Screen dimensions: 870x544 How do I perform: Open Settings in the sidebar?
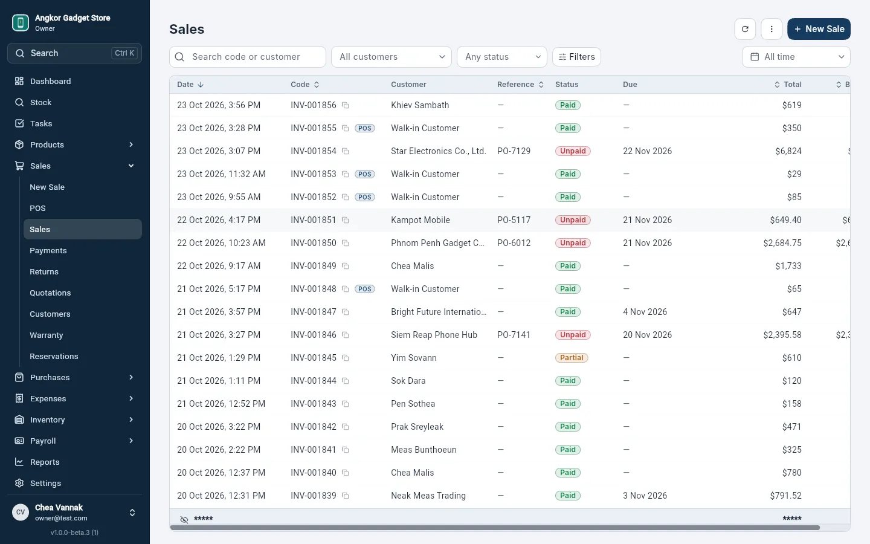(x=75, y=483)
